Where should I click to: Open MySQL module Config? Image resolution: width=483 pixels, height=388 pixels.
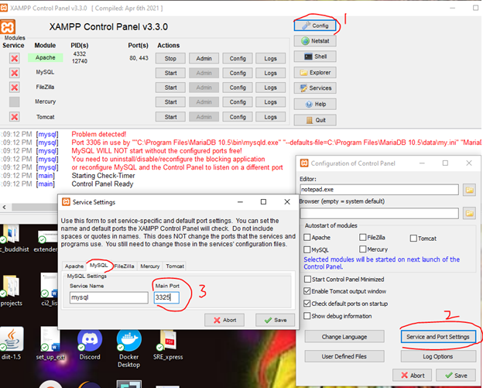click(x=238, y=73)
